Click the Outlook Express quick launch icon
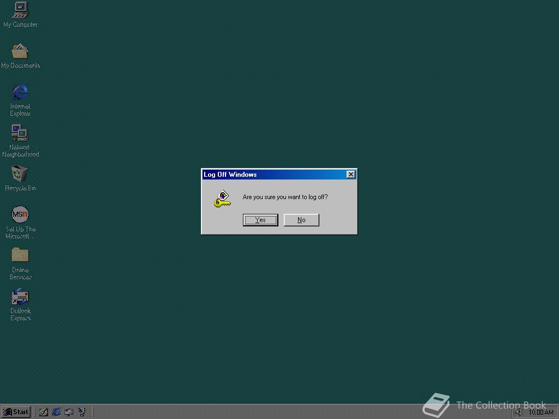Viewport: 559px width, 419px height. (x=69, y=412)
